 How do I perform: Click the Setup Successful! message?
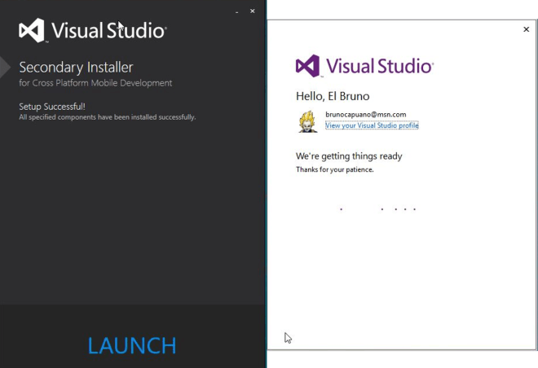pos(52,107)
